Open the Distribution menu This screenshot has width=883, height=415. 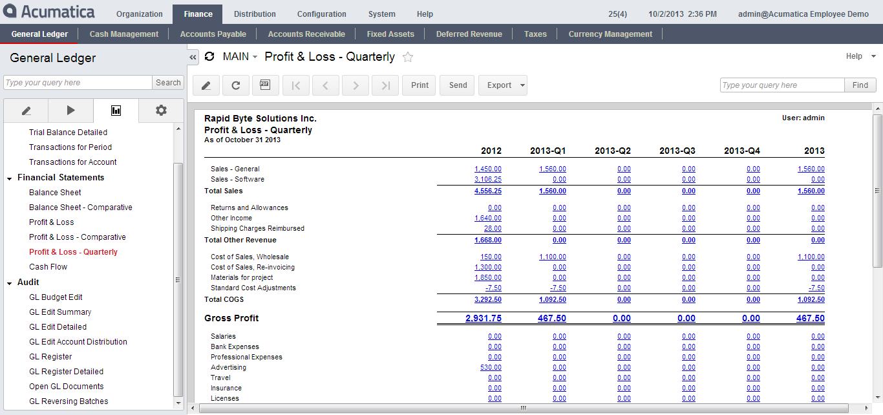coord(255,14)
